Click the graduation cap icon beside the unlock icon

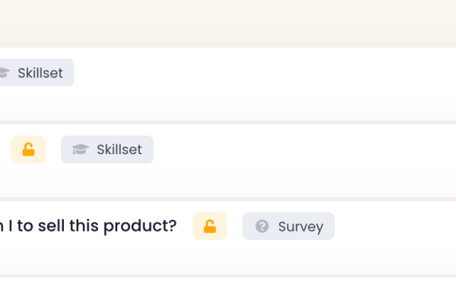tap(81, 150)
